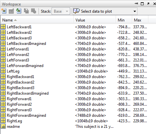
Task: Click the -794.8... Min cell
Action: [124, 27]
